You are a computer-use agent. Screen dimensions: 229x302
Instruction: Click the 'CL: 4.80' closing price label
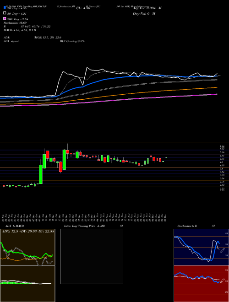point(83,8)
